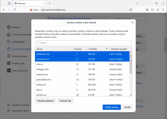Viewport: 167px width, 119px height.
Task: Select the Nastavení browser tab
Action: (28, 3)
